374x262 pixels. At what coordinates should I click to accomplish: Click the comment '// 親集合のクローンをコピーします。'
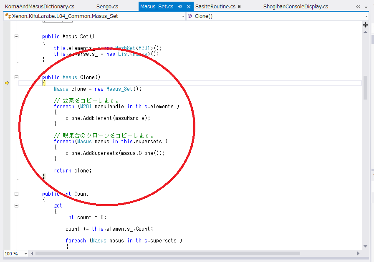point(104,135)
